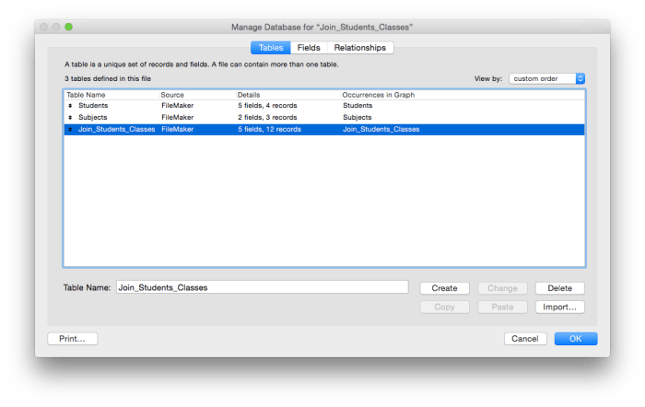645x407 pixels.
Task: Click inside the Table Name text field
Action: pos(262,287)
